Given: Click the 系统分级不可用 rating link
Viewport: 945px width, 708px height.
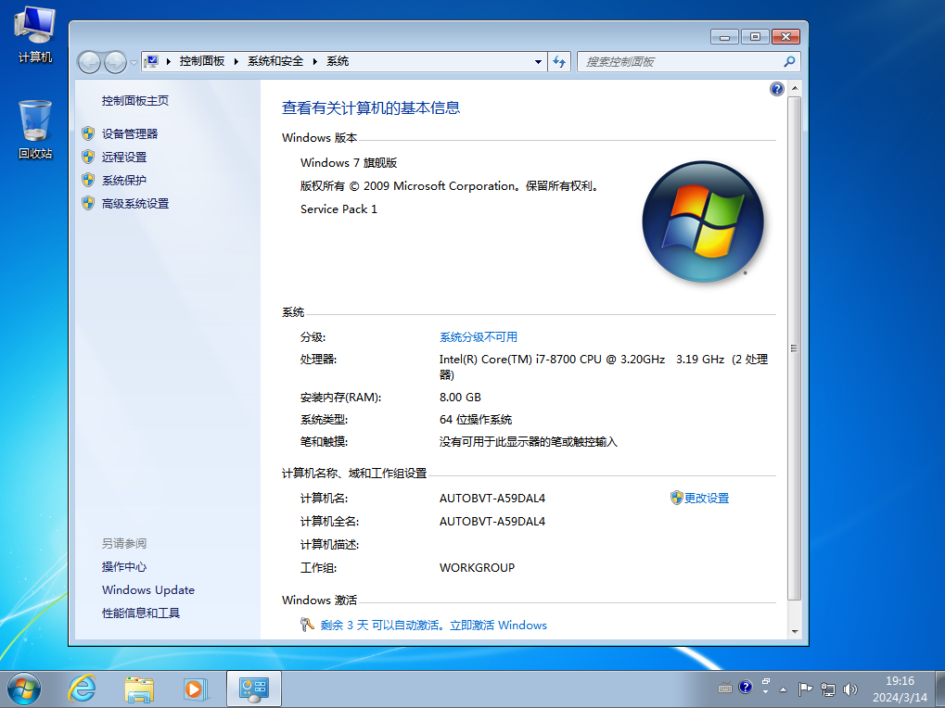Looking at the screenshot, I should 479,336.
